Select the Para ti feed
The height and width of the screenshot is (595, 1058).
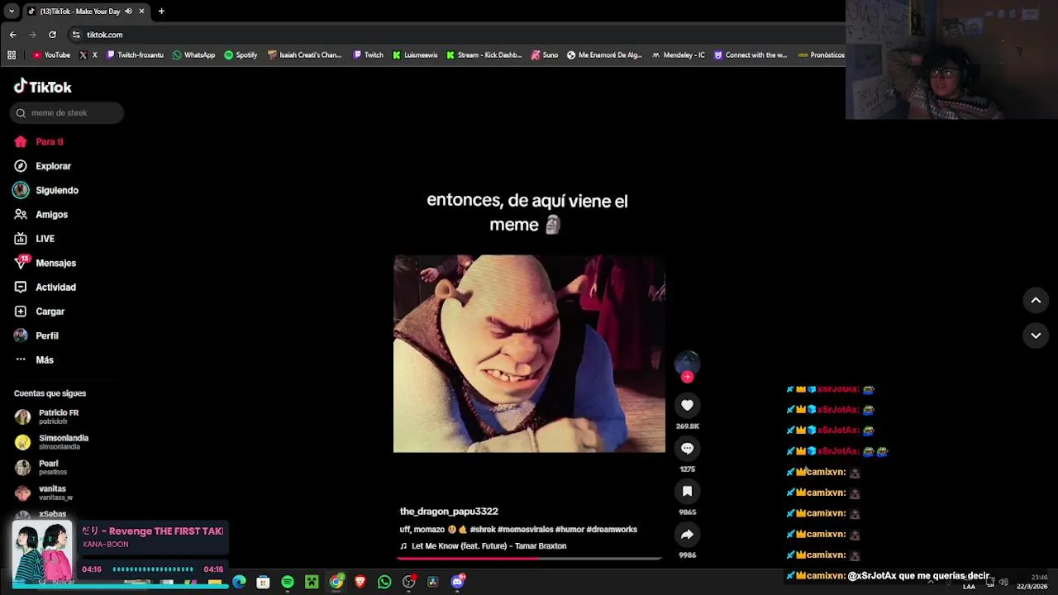(39, 142)
